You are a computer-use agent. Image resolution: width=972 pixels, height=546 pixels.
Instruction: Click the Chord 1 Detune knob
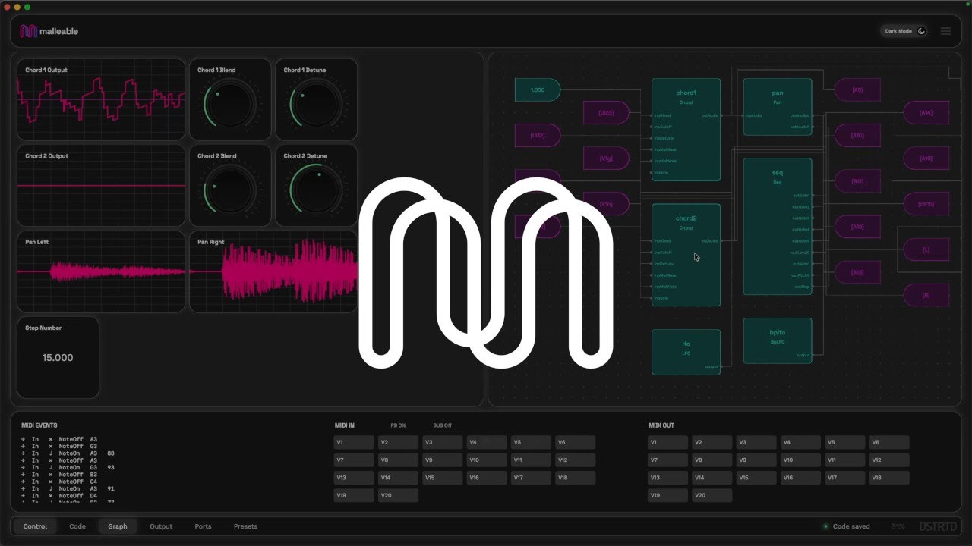pyautogui.click(x=316, y=105)
